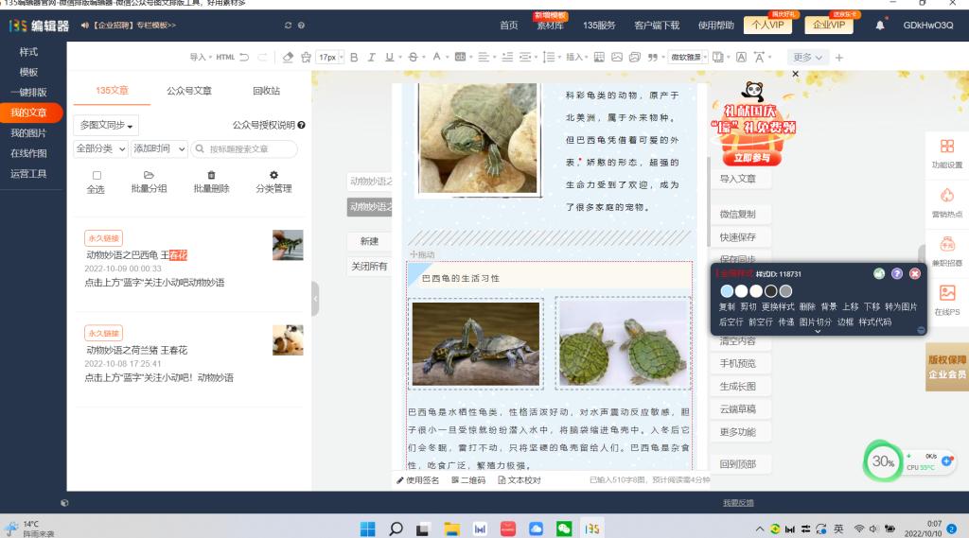Open 批量删除 trash icon
This screenshot has width=969, height=538.
(211, 176)
